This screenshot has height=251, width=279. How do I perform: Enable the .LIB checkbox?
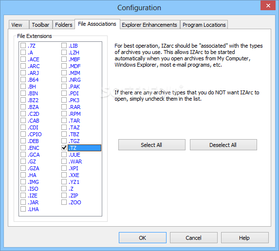pos(64,46)
